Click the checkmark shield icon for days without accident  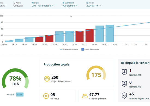point(124,95)
